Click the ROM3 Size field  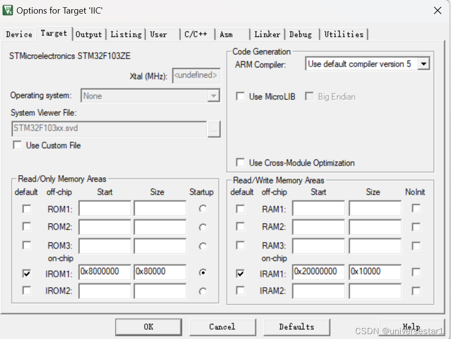click(x=160, y=246)
